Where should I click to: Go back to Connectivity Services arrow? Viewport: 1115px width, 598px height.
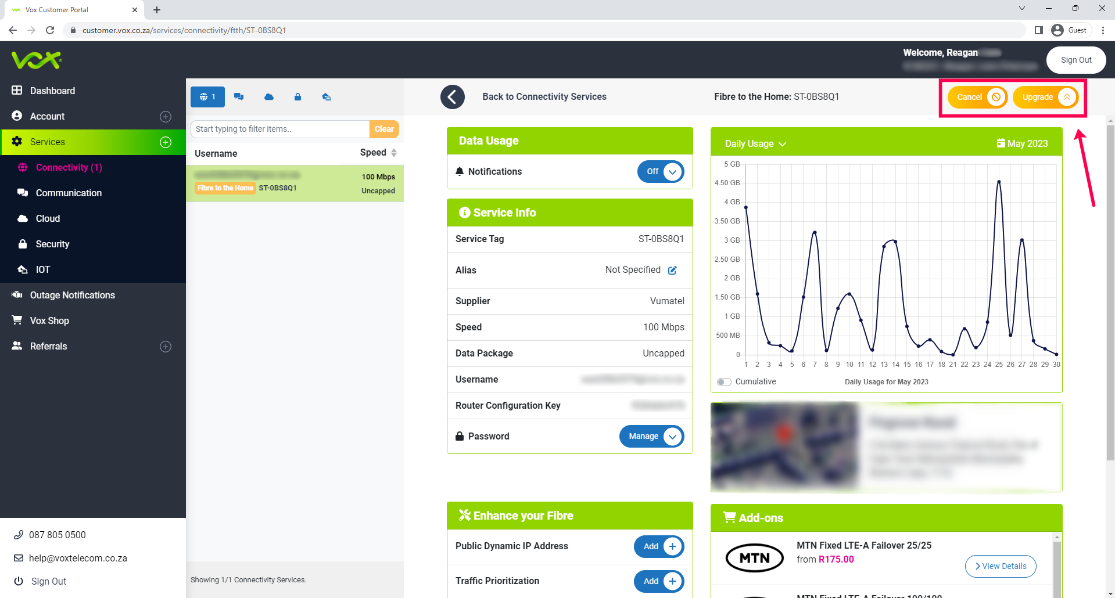453,97
